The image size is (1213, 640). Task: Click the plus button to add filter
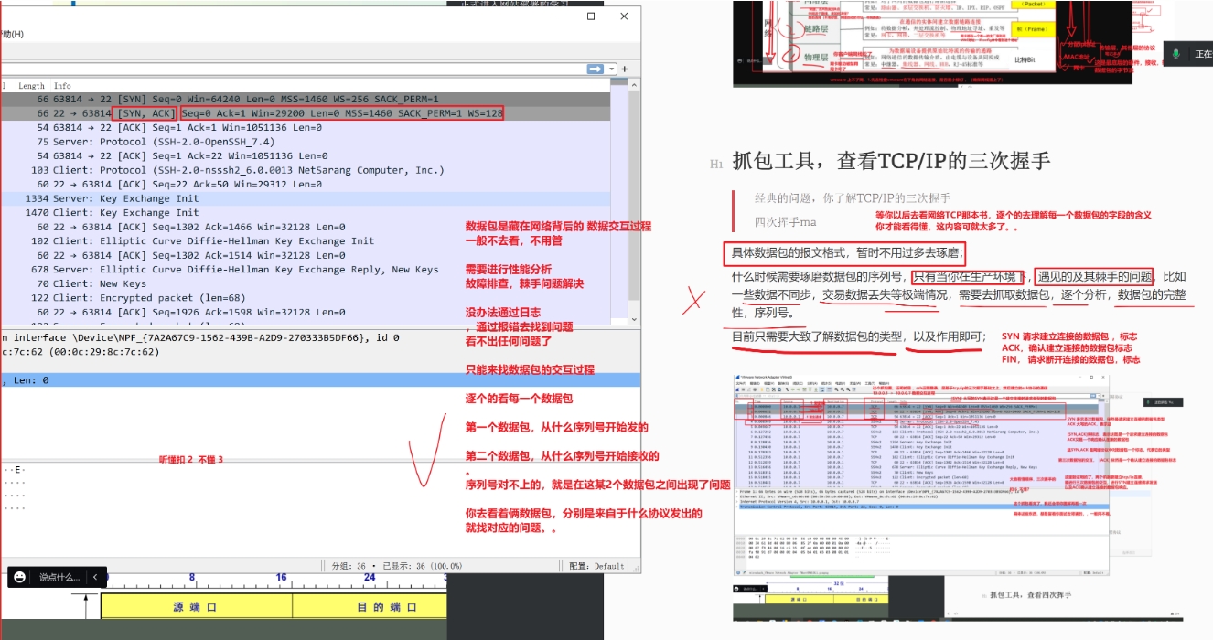[625, 69]
